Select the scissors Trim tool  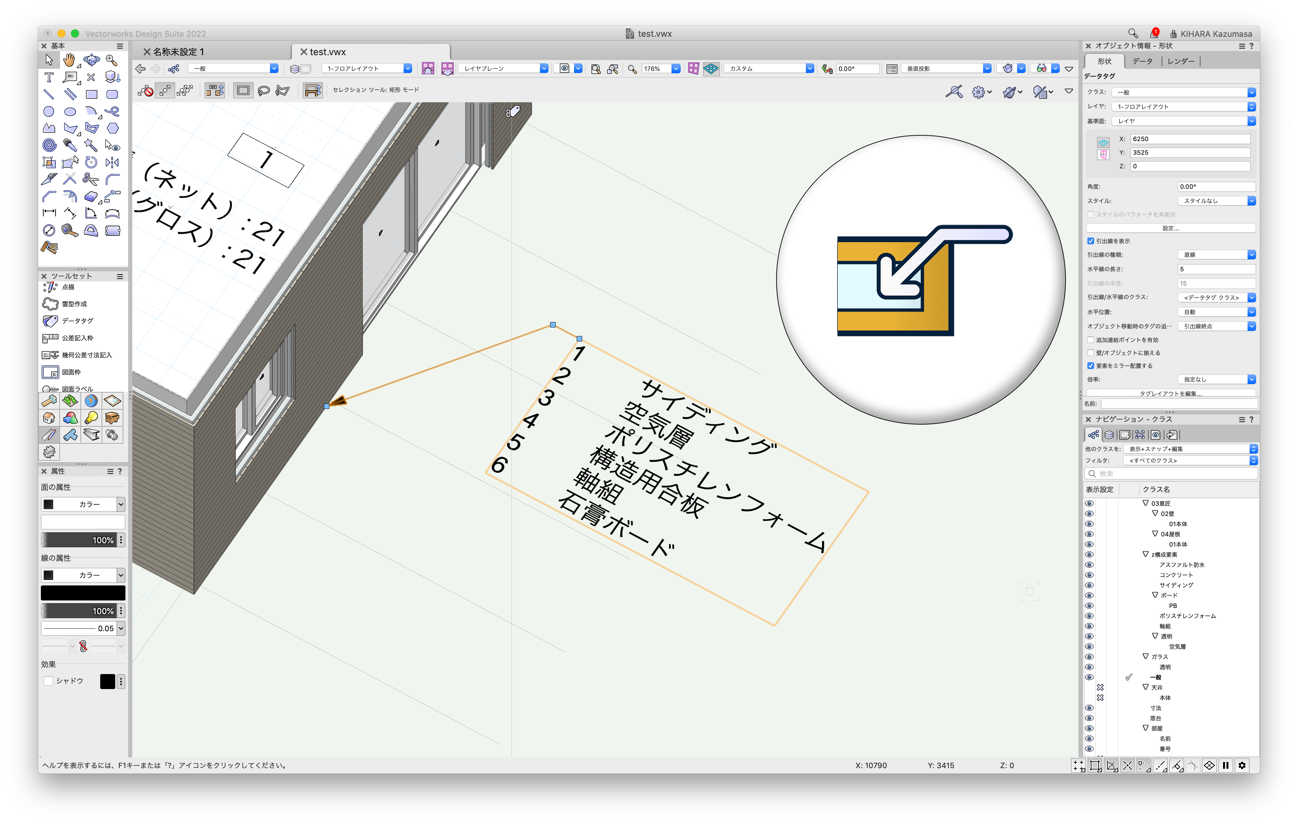(x=91, y=179)
